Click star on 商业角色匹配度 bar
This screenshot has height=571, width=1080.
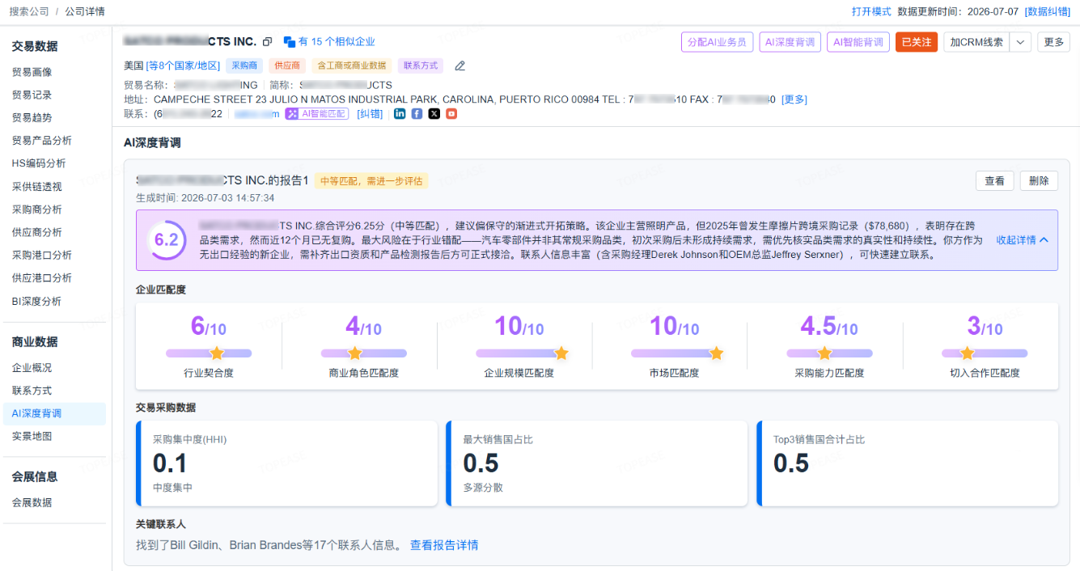pyautogui.click(x=354, y=353)
